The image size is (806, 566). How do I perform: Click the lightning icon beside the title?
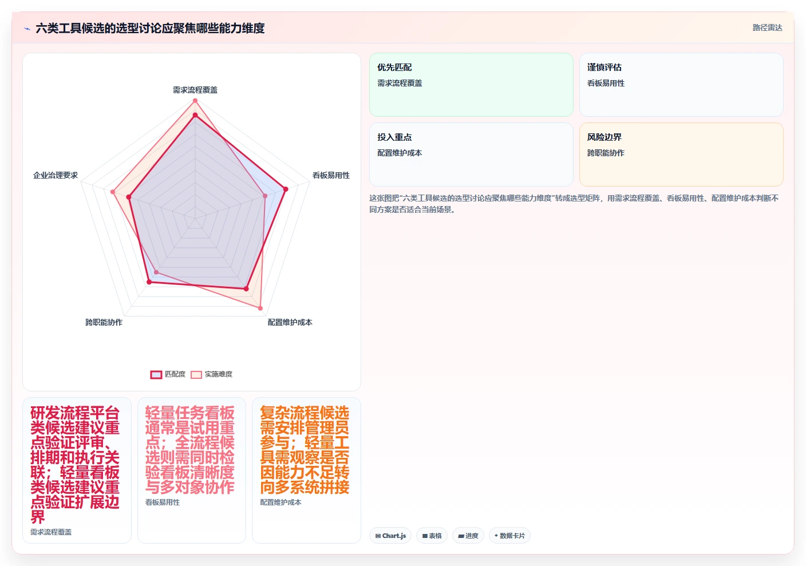coord(27,29)
